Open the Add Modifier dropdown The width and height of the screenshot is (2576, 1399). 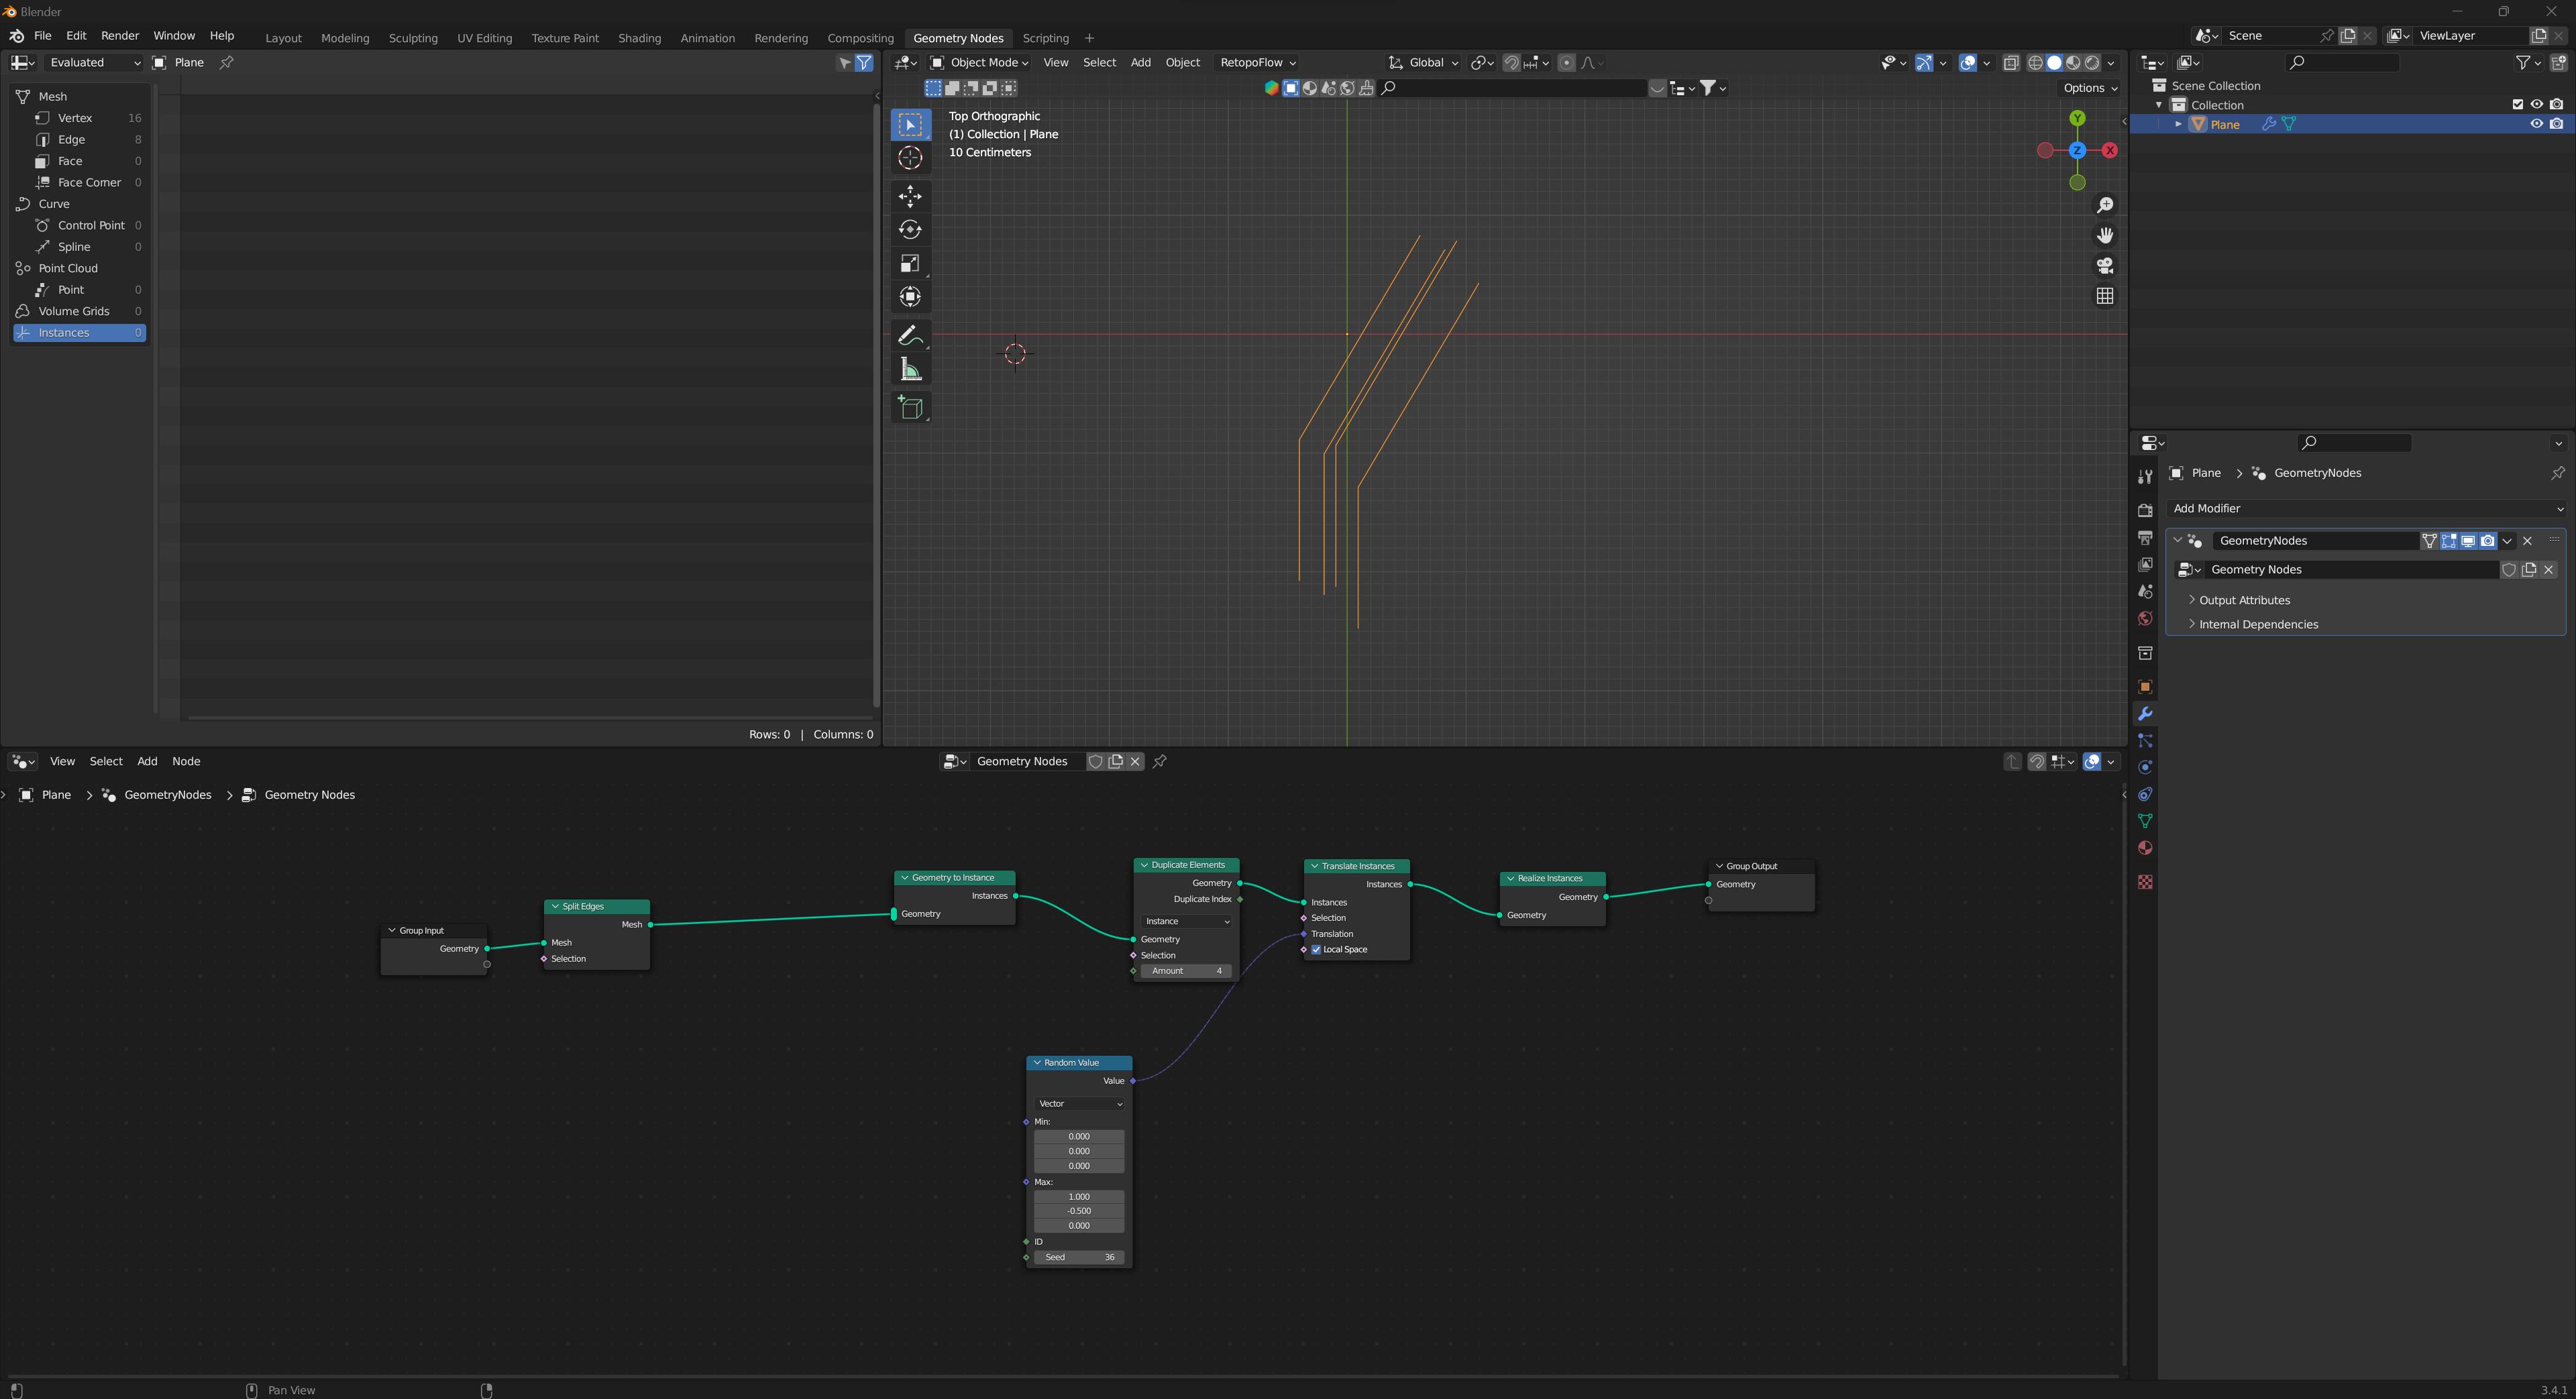pyautogui.click(x=2366, y=509)
